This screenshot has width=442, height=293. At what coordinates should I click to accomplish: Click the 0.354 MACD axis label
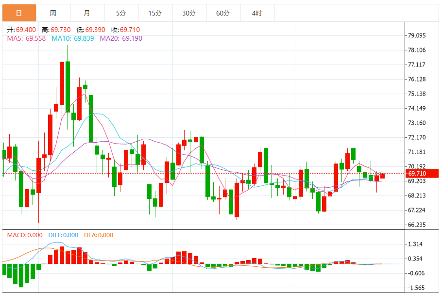coord(415,259)
